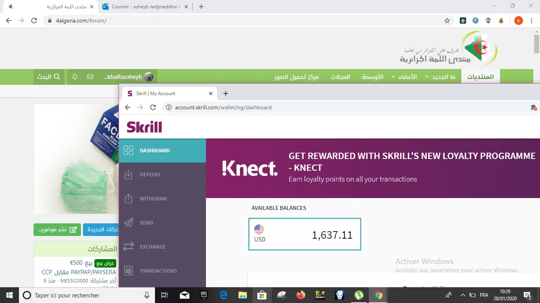Click the Transactions icon in sidebar
The width and height of the screenshot is (540, 303).
coord(128,271)
